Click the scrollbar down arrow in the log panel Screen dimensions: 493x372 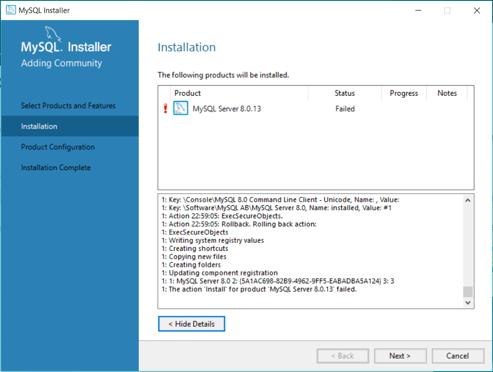tap(467, 302)
